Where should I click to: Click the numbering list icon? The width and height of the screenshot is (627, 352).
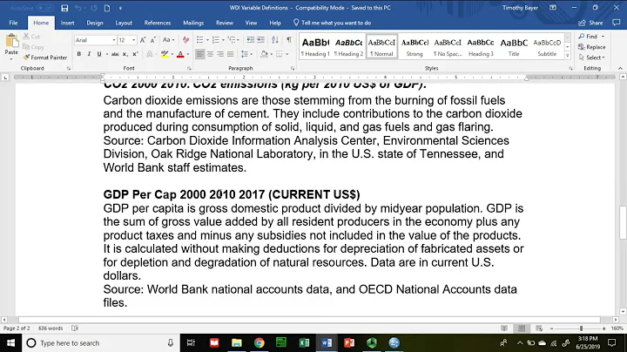coord(216,39)
